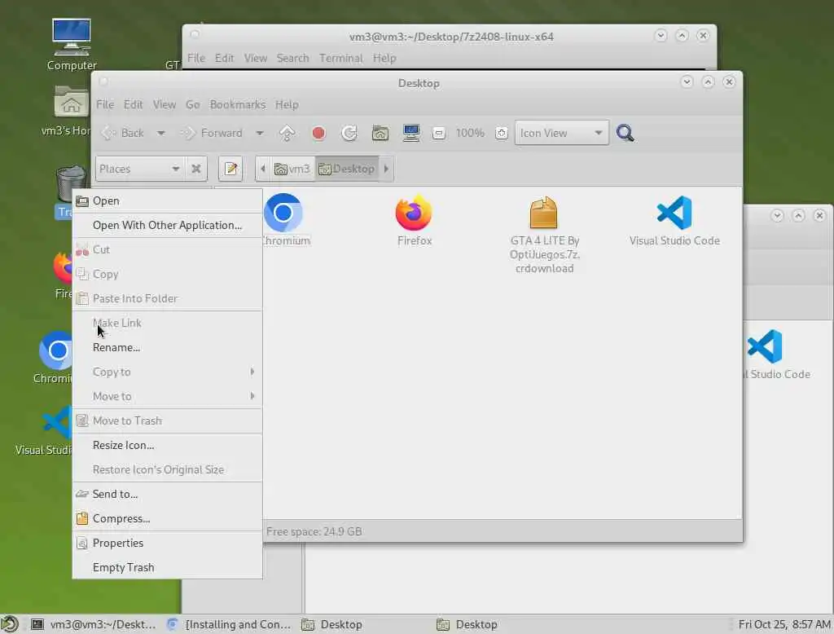Choose Compress from context menu
This screenshot has width=834, height=634.
pyautogui.click(x=168, y=519)
